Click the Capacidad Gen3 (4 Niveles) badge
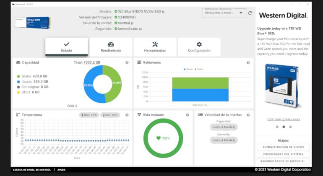The width and height of the screenshot is (323, 176). [x=224, y=127]
